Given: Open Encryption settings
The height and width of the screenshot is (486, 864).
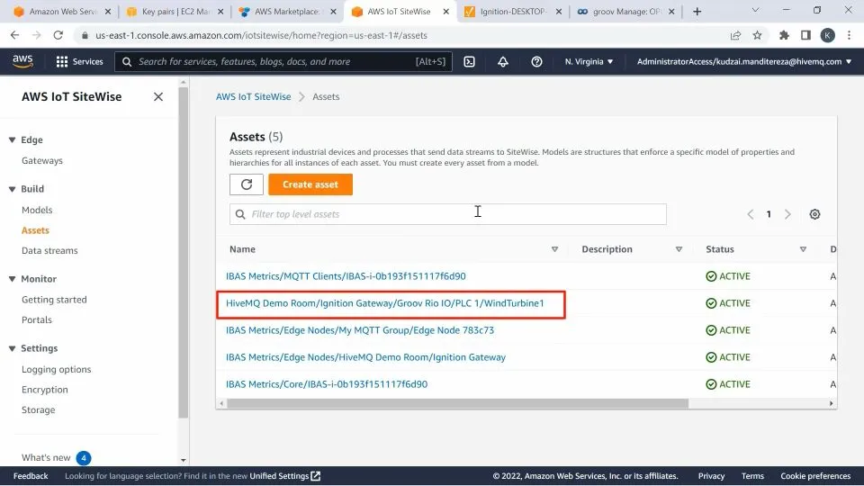Looking at the screenshot, I should coord(45,390).
